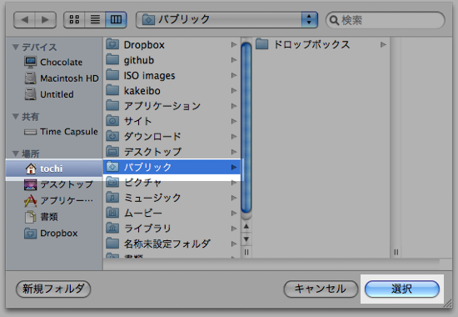Select the サイト folder
Image resolution: width=458 pixels, height=317 pixels.
point(172,121)
